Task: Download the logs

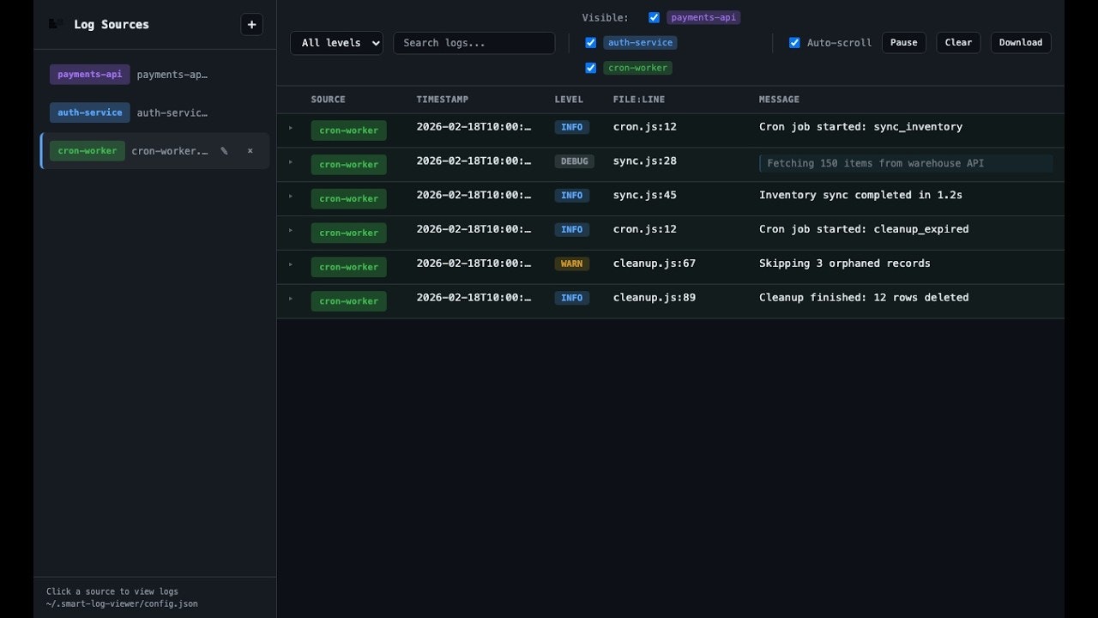Action: (1020, 42)
